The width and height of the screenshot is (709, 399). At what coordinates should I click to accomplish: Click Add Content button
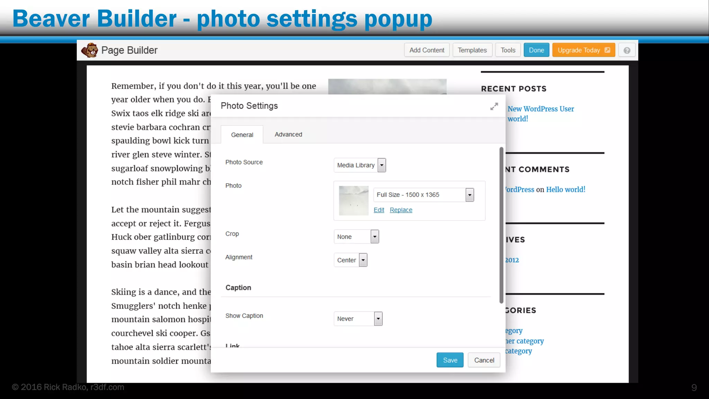427,50
